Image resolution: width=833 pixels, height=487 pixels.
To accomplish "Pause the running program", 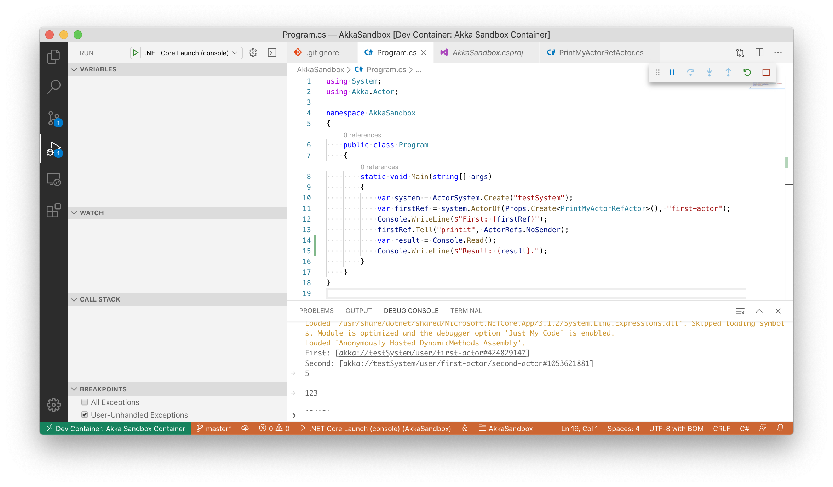I will coord(671,73).
